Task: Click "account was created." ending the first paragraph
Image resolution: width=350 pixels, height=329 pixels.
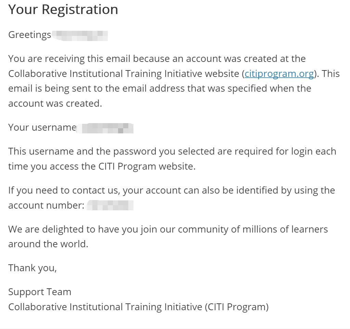Action: coord(55,104)
